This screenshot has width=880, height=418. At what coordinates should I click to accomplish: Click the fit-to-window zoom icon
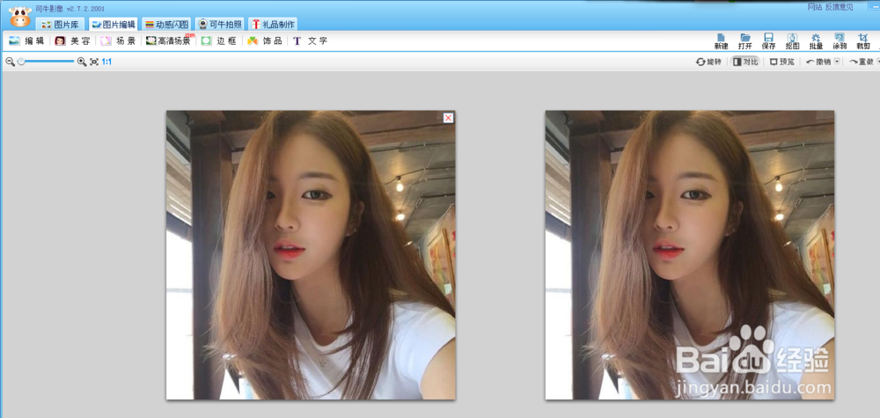[x=94, y=62]
